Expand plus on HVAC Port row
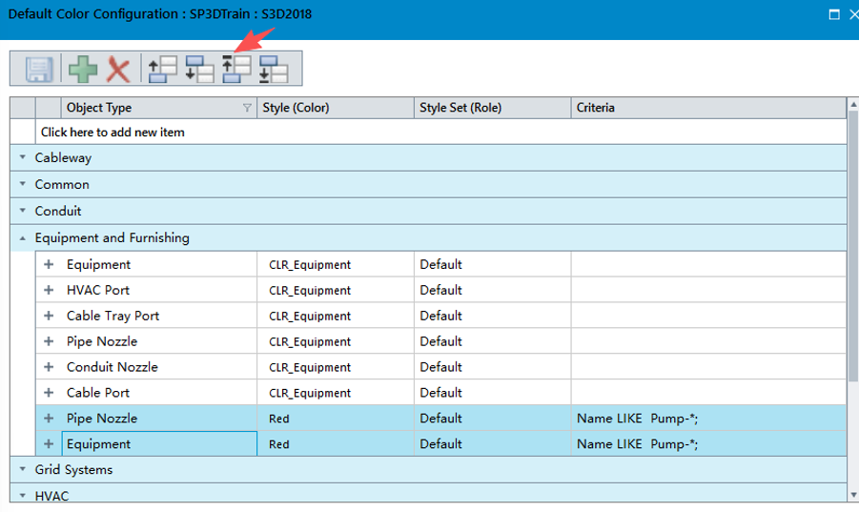Viewport: 859px width, 512px height. [x=49, y=290]
